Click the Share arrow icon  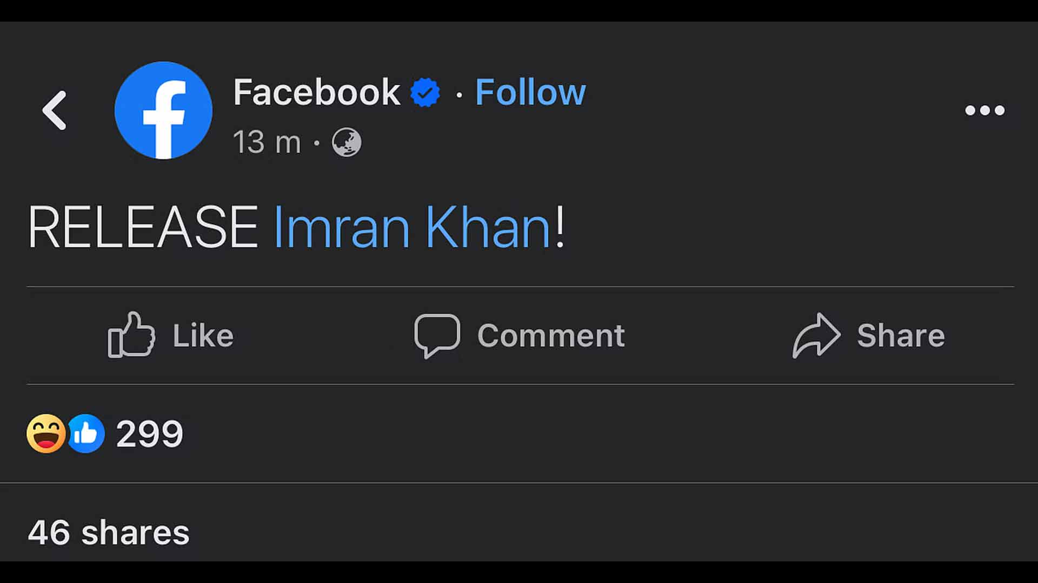(816, 335)
